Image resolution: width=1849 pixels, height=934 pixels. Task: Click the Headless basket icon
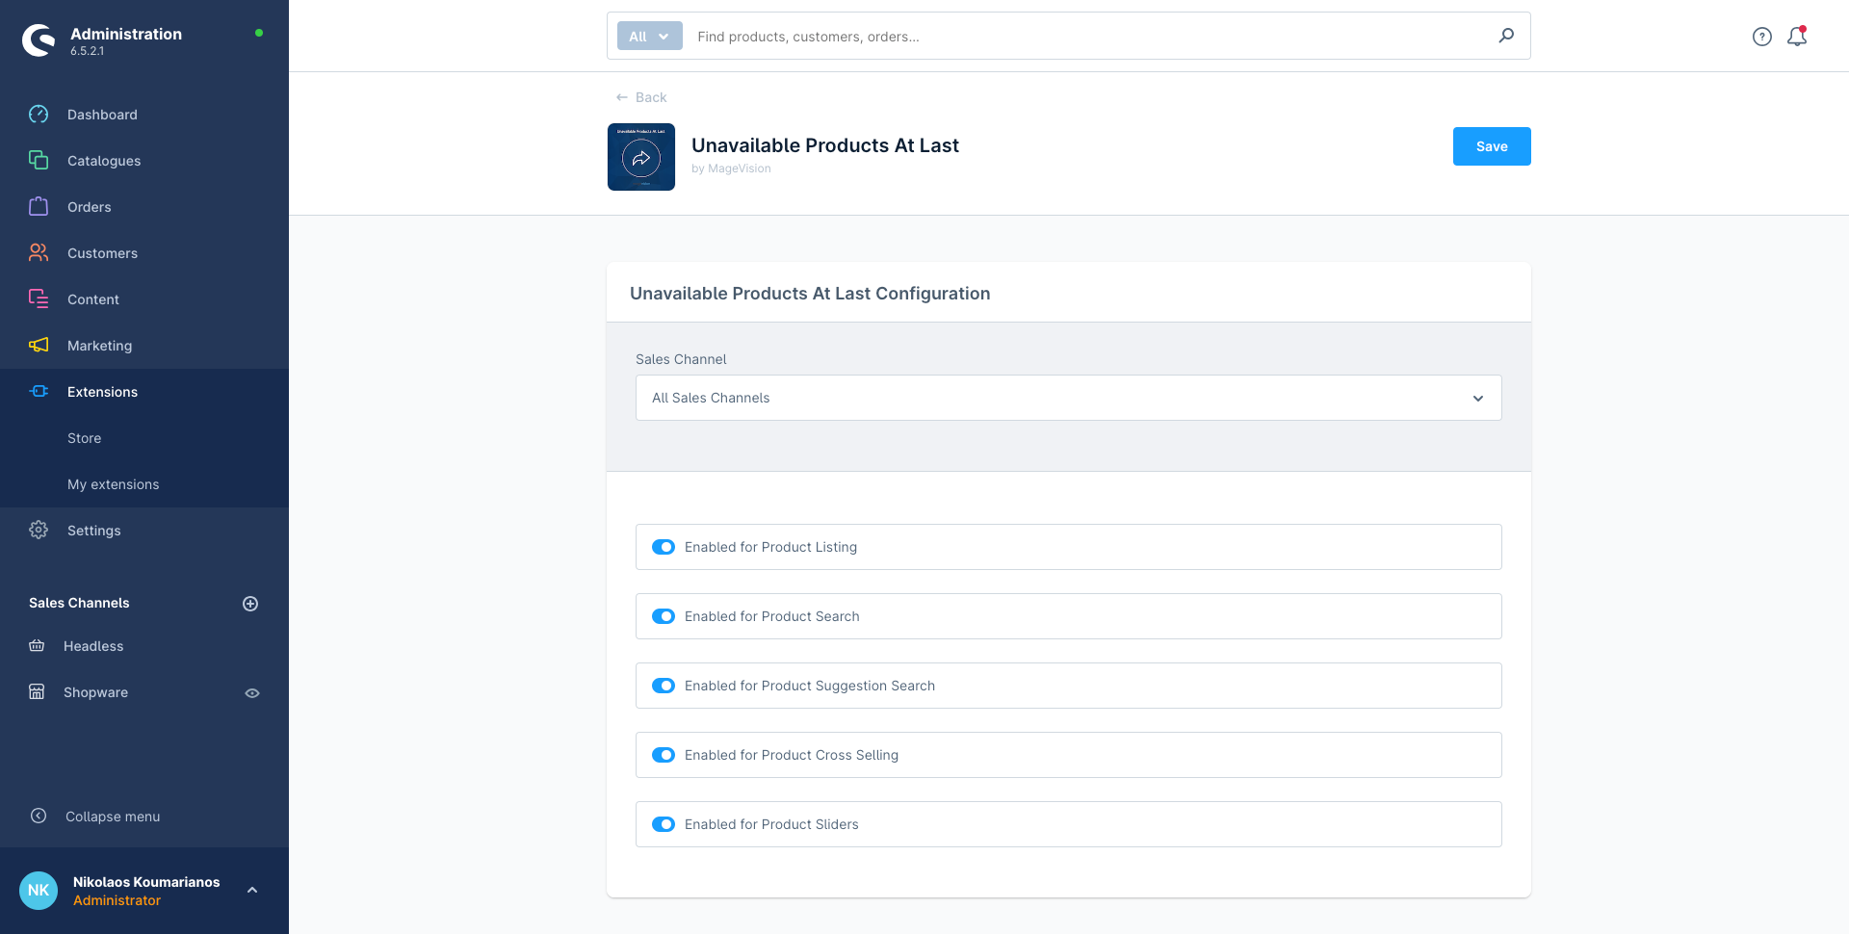[37, 646]
